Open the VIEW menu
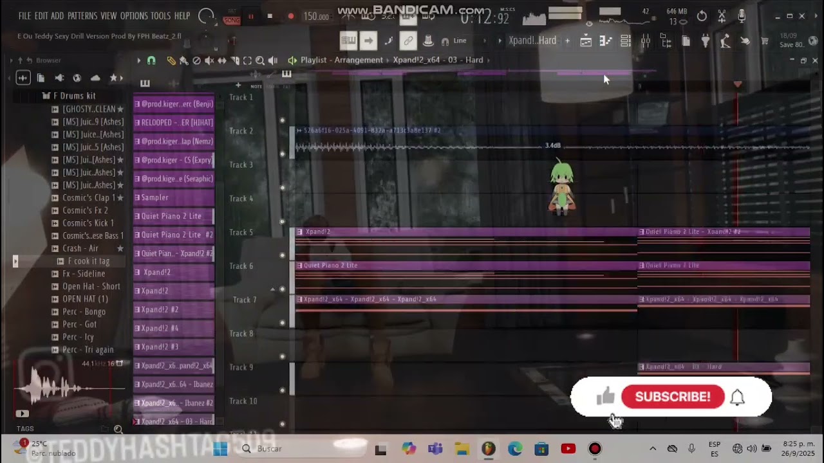The image size is (824, 463). (x=109, y=15)
